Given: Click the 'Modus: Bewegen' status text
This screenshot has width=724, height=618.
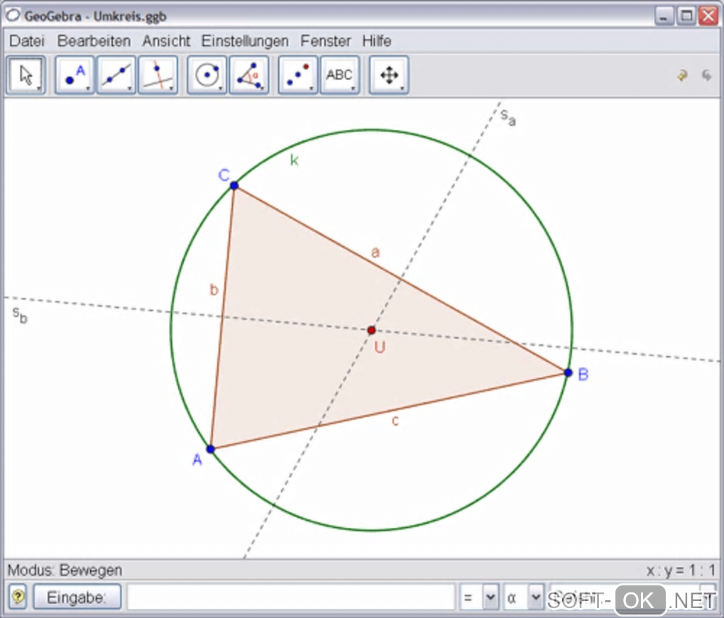Looking at the screenshot, I should point(65,570).
